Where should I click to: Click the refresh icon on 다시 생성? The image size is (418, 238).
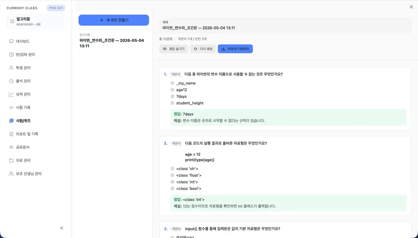click(x=195, y=49)
